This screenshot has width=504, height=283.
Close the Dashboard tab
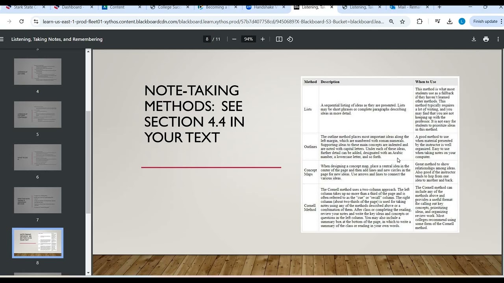(x=92, y=7)
